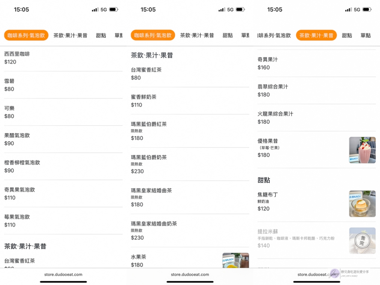This screenshot has height=285, width=380.
Task: Open 水果茶 item
Action: (190, 258)
